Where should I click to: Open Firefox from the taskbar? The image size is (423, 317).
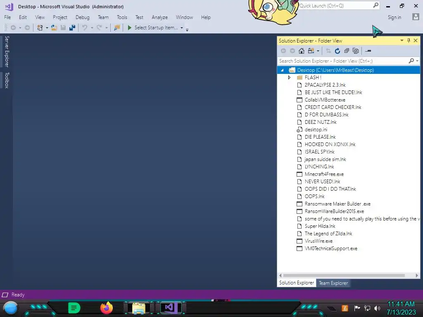[107, 308]
